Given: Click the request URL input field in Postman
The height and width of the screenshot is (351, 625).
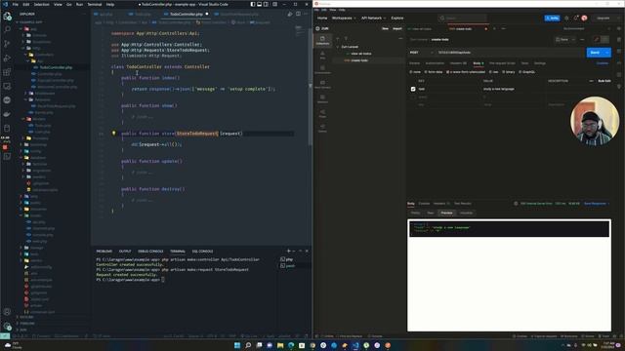Looking at the screenshot, I should (x=509, y=53).
